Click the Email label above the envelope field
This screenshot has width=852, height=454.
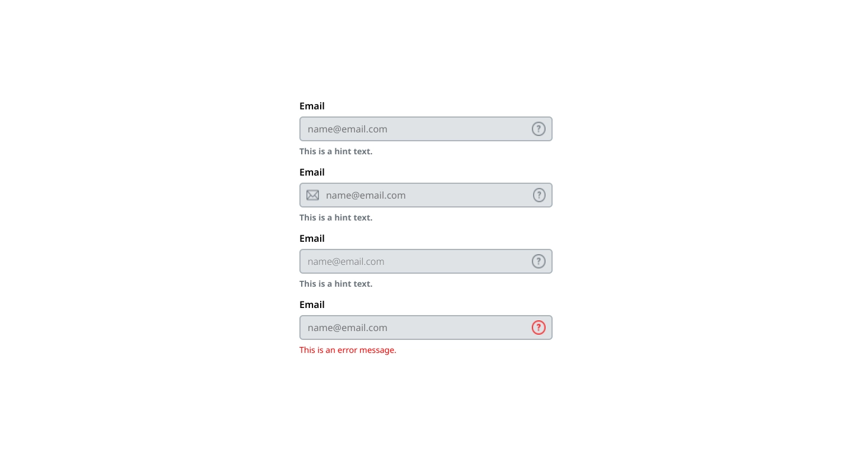(312, 172)
